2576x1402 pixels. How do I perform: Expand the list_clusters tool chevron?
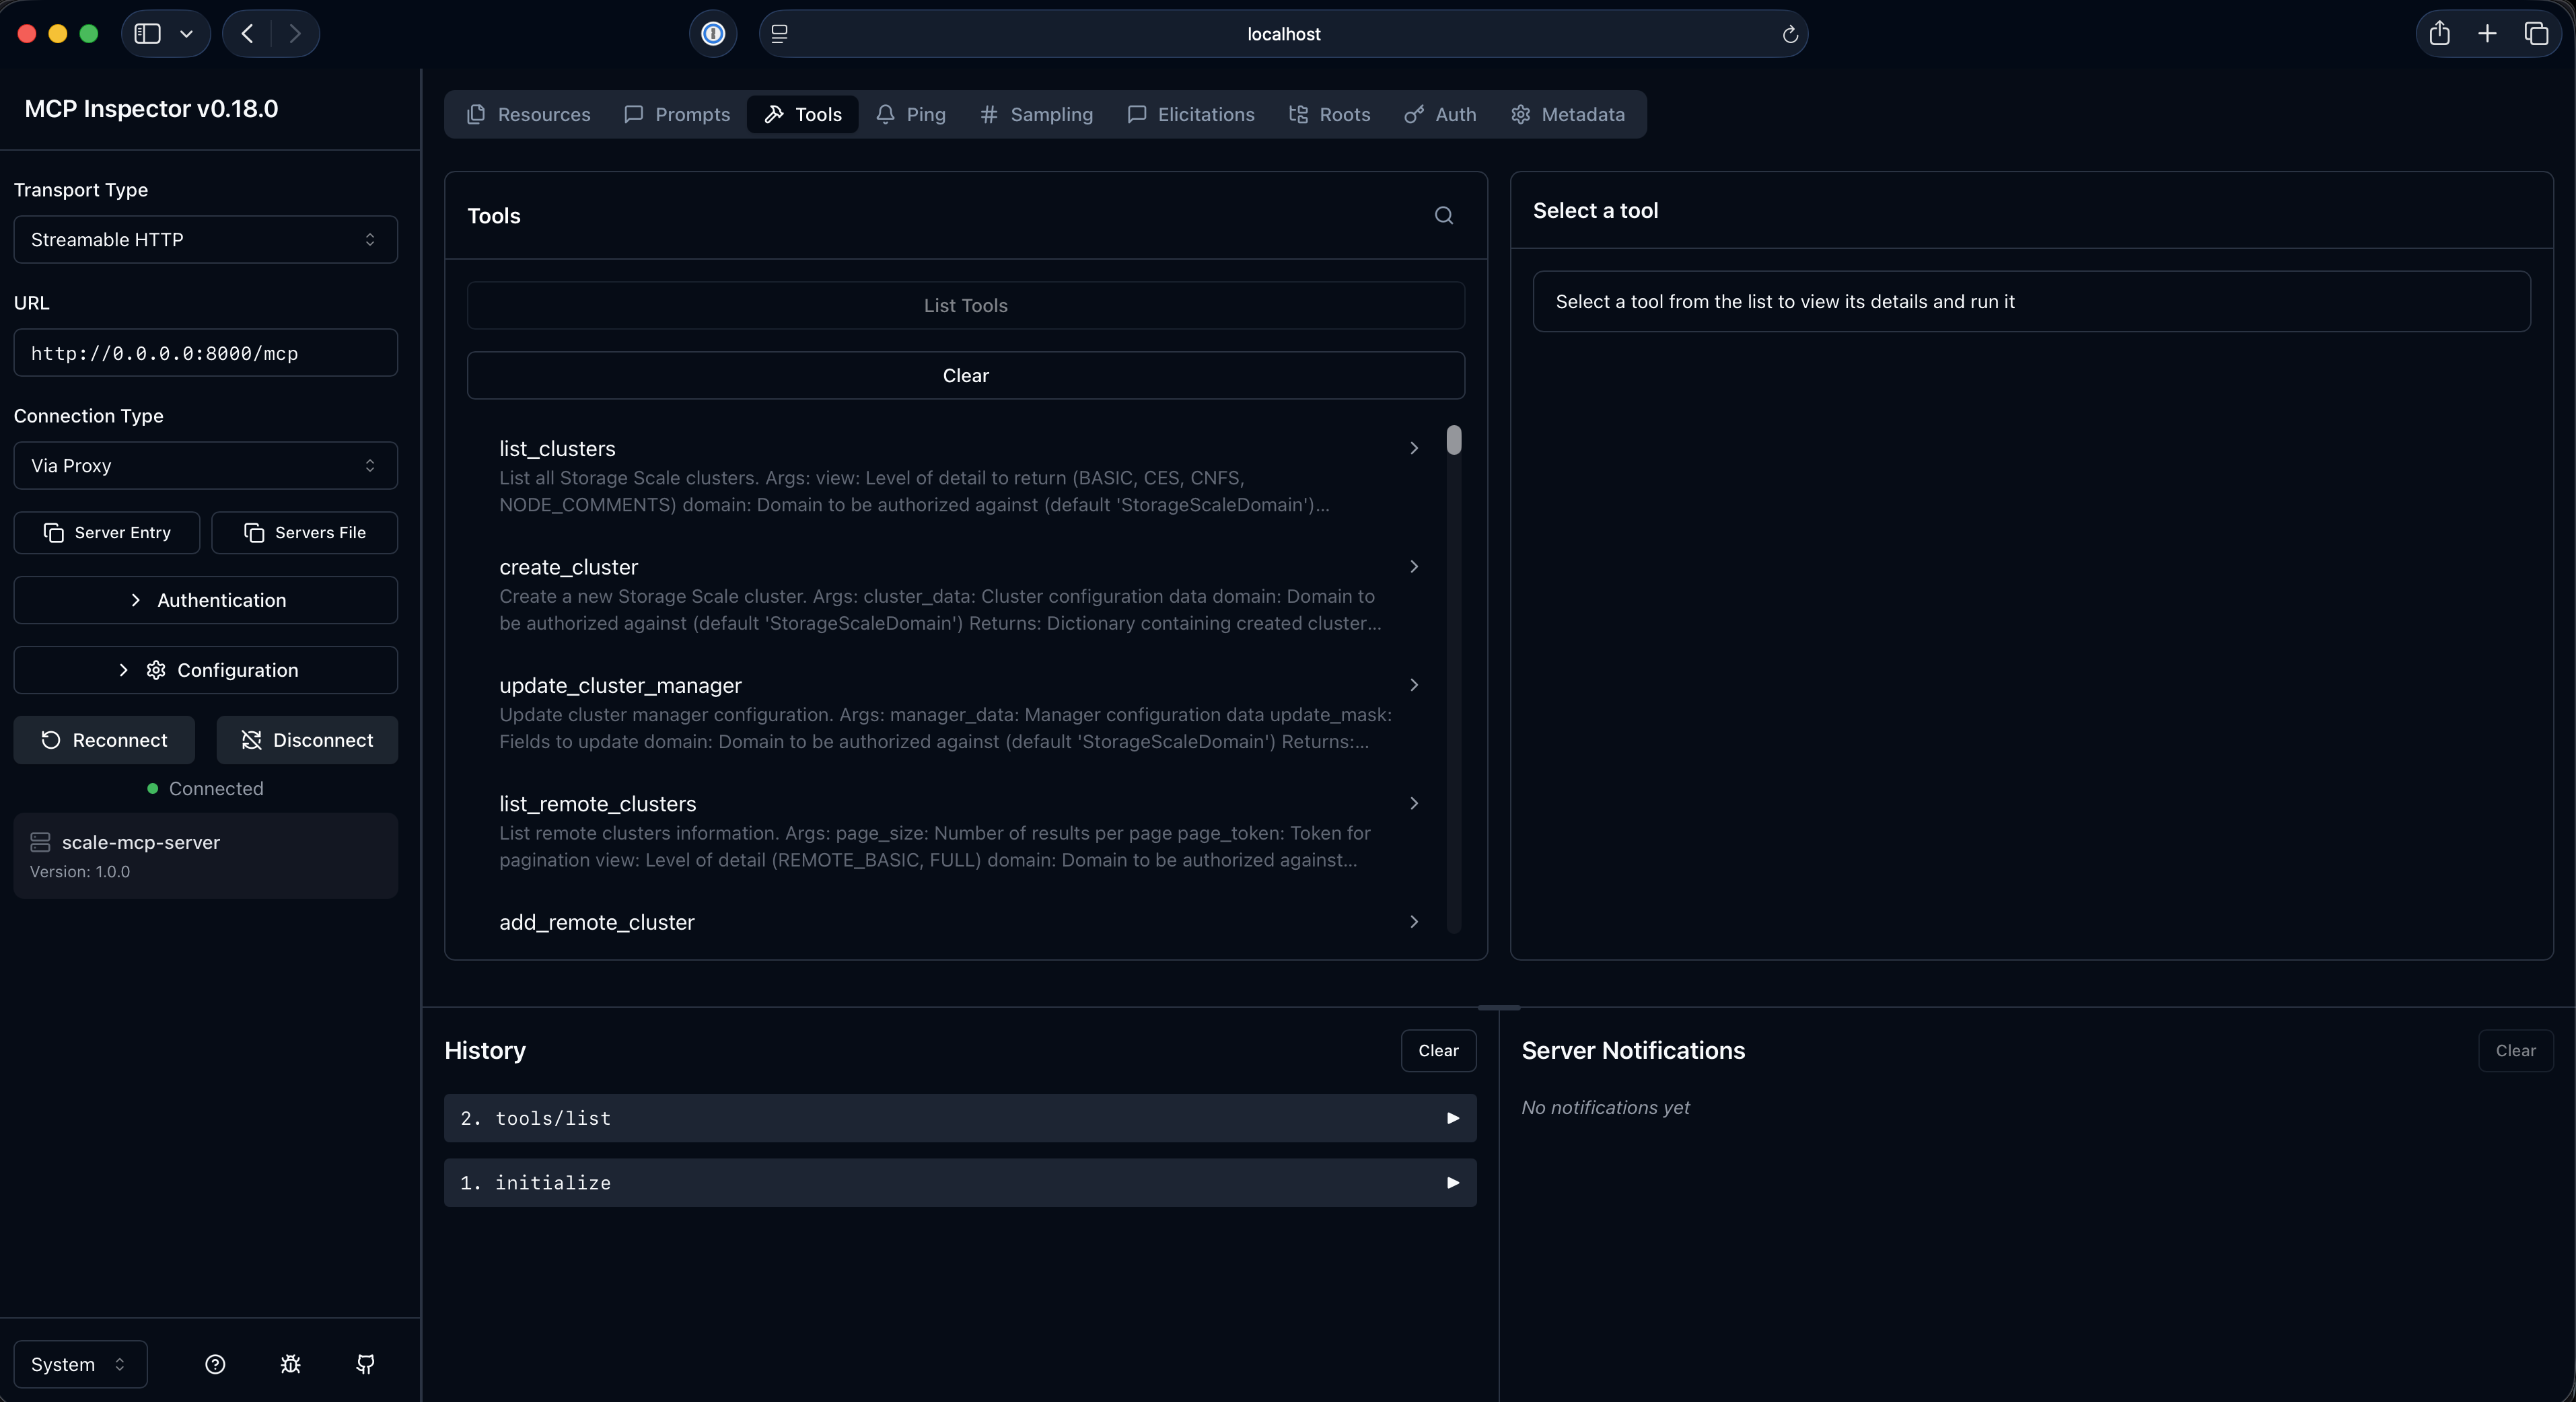click(1414, 448)
